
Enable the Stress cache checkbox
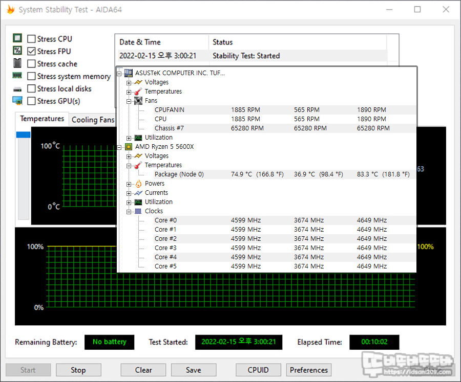click(x=31, y=64)
